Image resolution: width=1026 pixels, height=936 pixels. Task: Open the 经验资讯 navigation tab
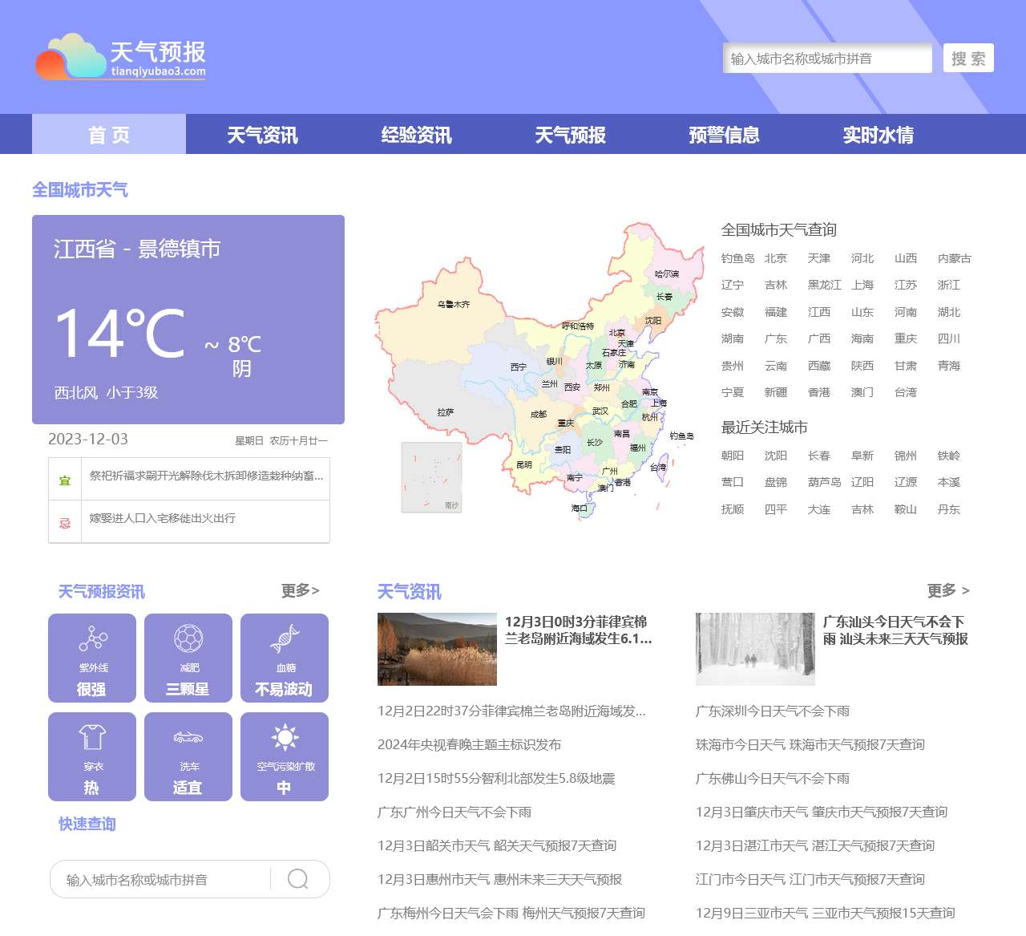[417, 134]
